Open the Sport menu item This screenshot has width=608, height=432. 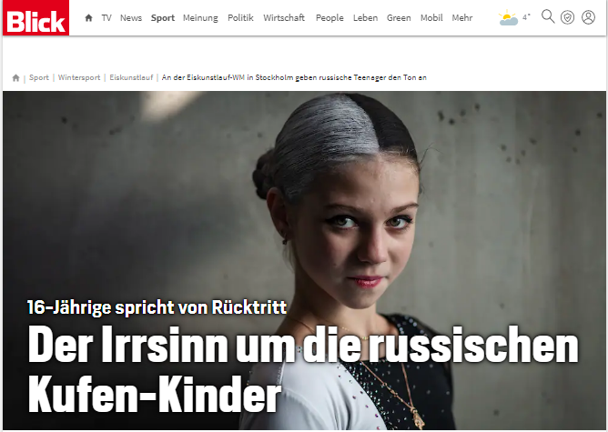[x=163, y=17]
